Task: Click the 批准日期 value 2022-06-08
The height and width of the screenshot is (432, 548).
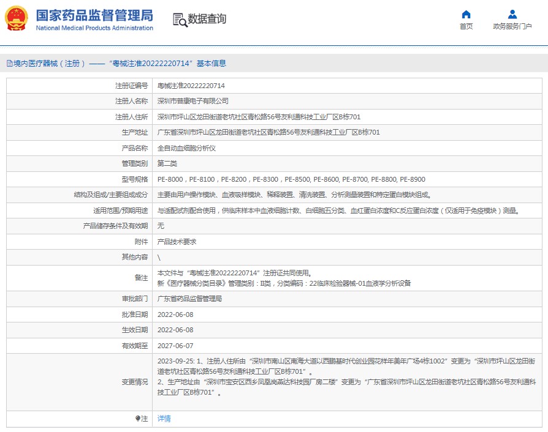Action: [x=175, y=315]
